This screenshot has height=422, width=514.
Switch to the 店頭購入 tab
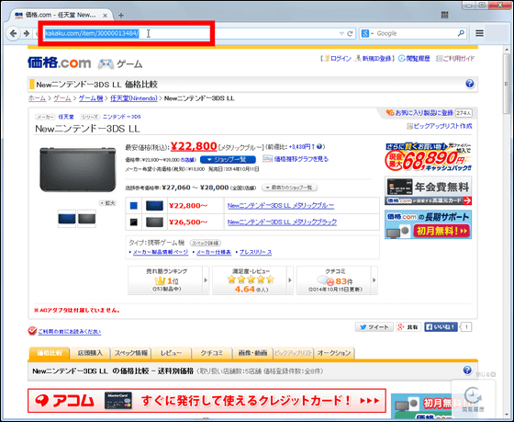[90, 353]
